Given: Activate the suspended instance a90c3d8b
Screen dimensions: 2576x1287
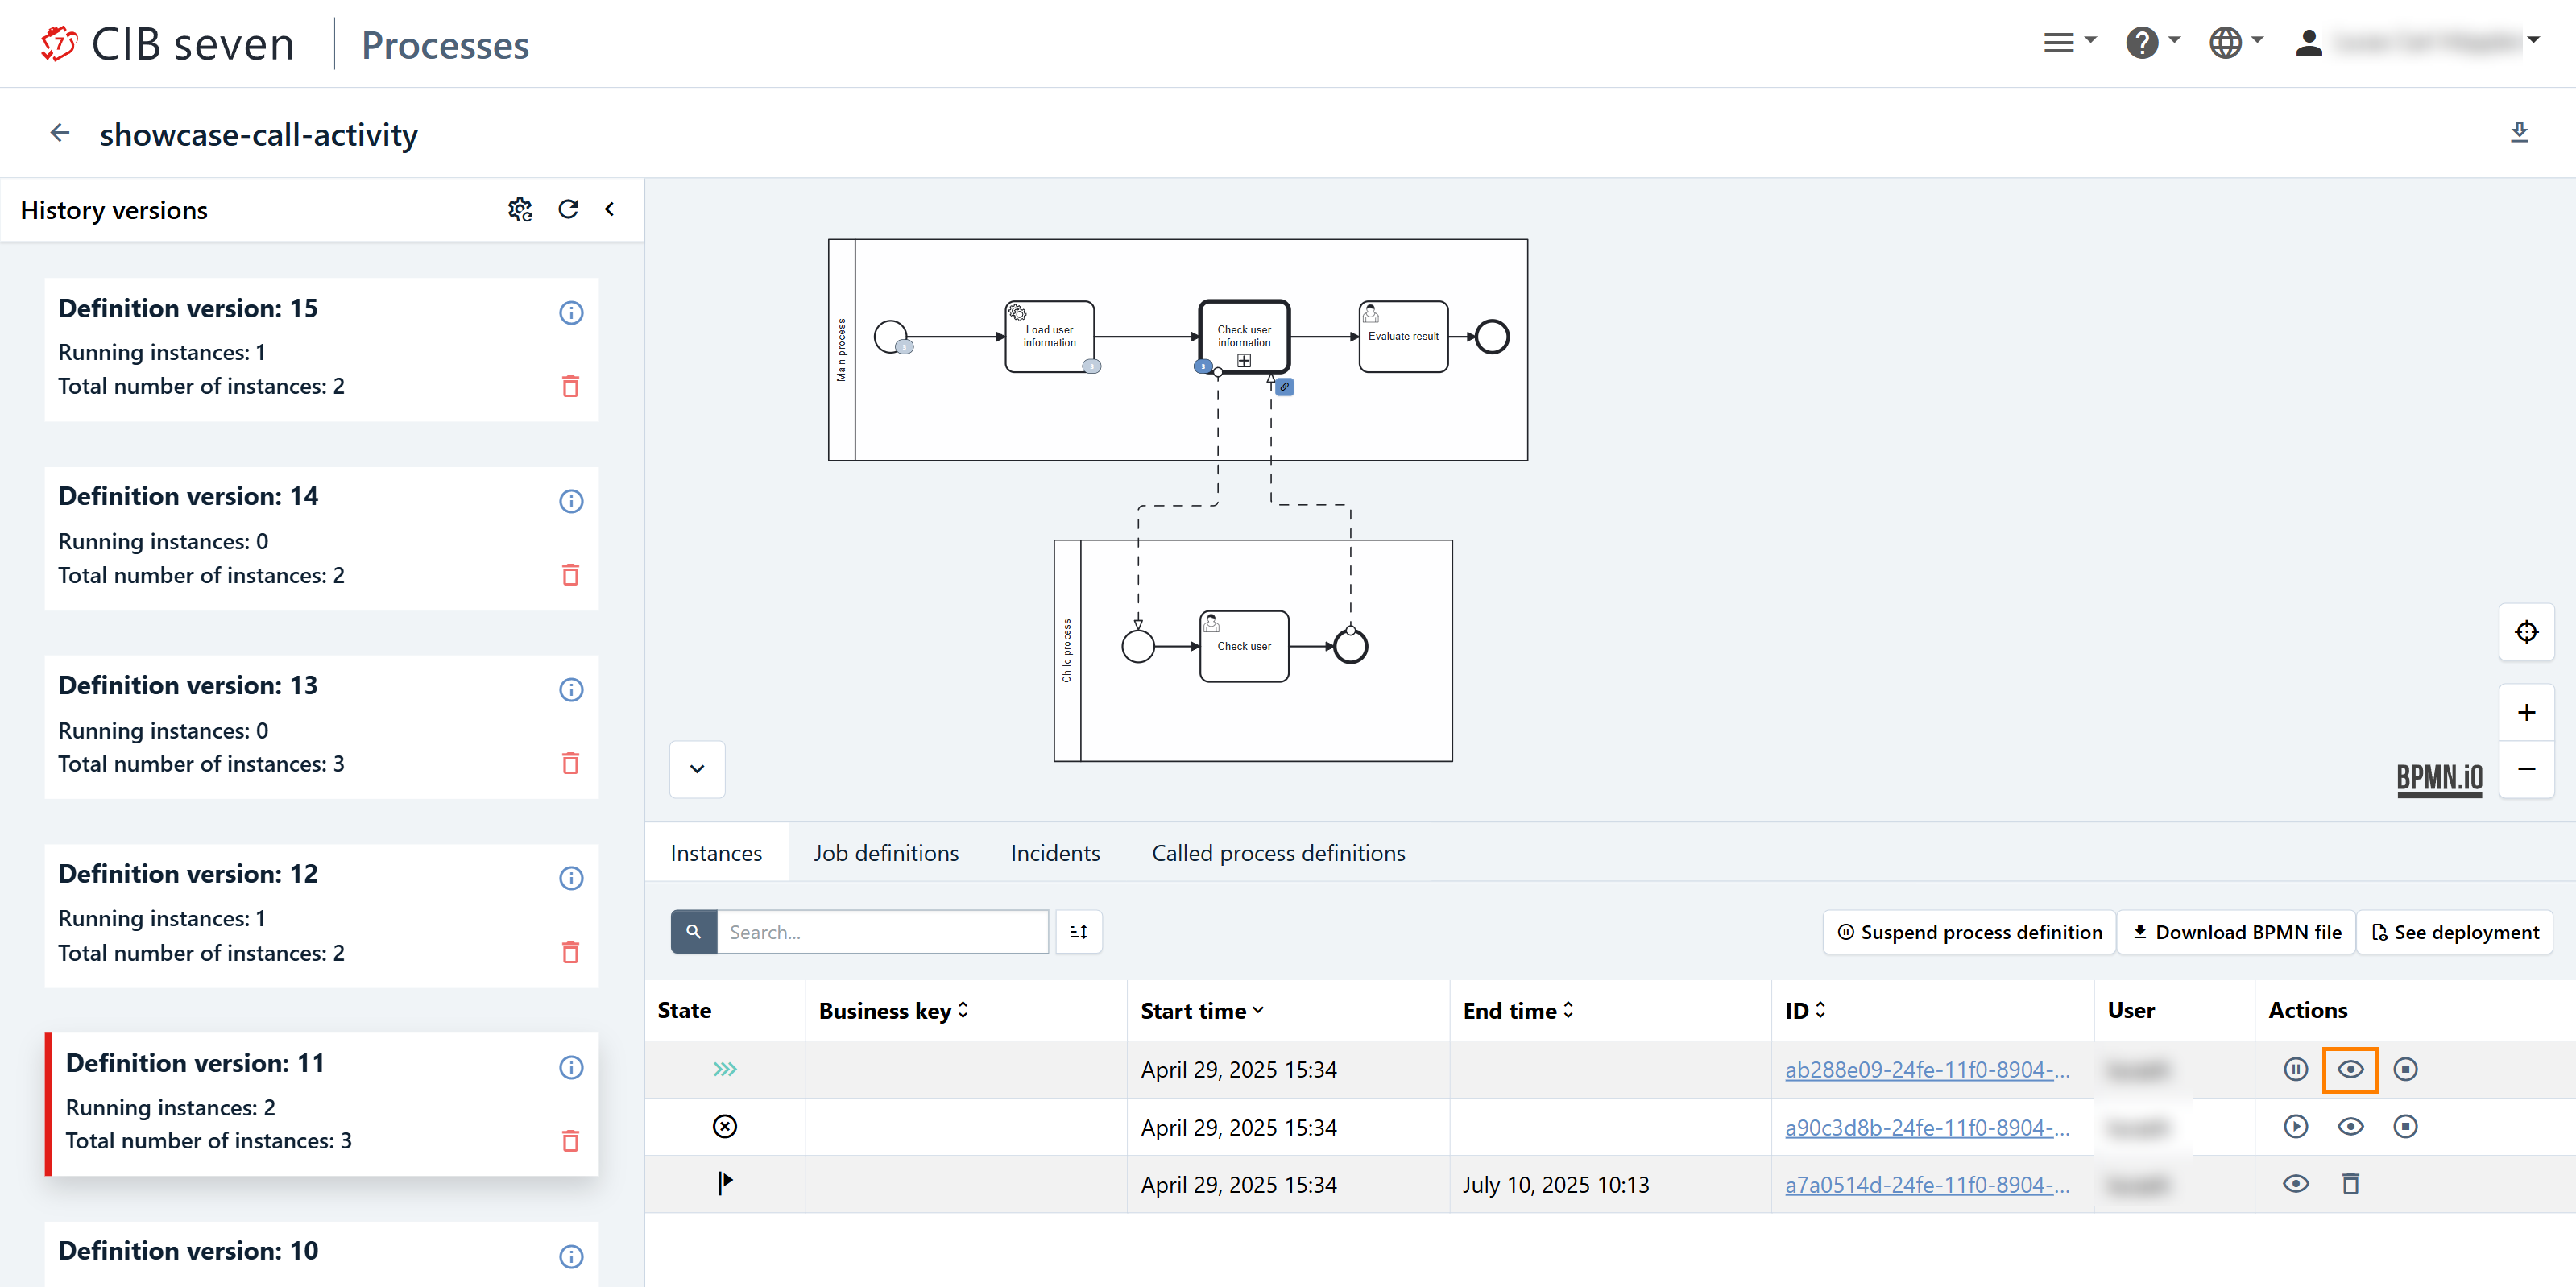Looking at the screenshot, I should click(2295, 1127).
